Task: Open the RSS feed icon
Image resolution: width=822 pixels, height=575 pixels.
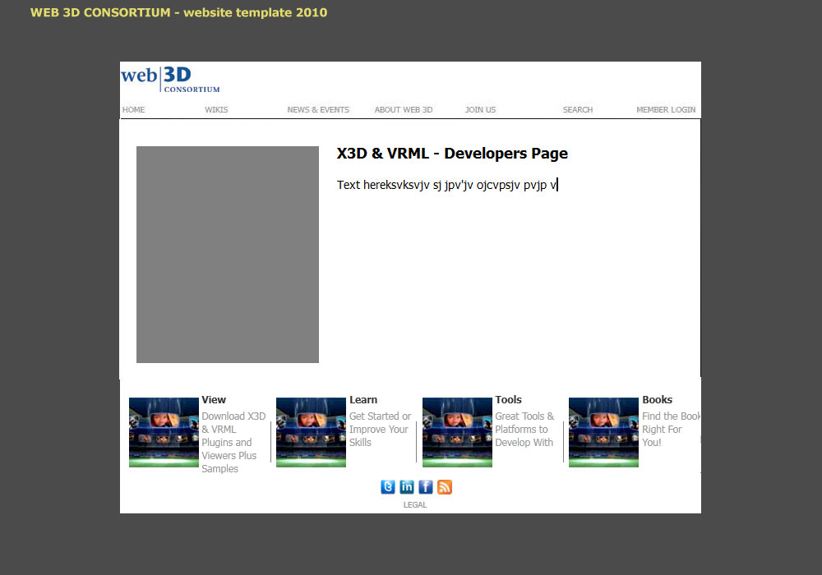Action: click(445, 487)
